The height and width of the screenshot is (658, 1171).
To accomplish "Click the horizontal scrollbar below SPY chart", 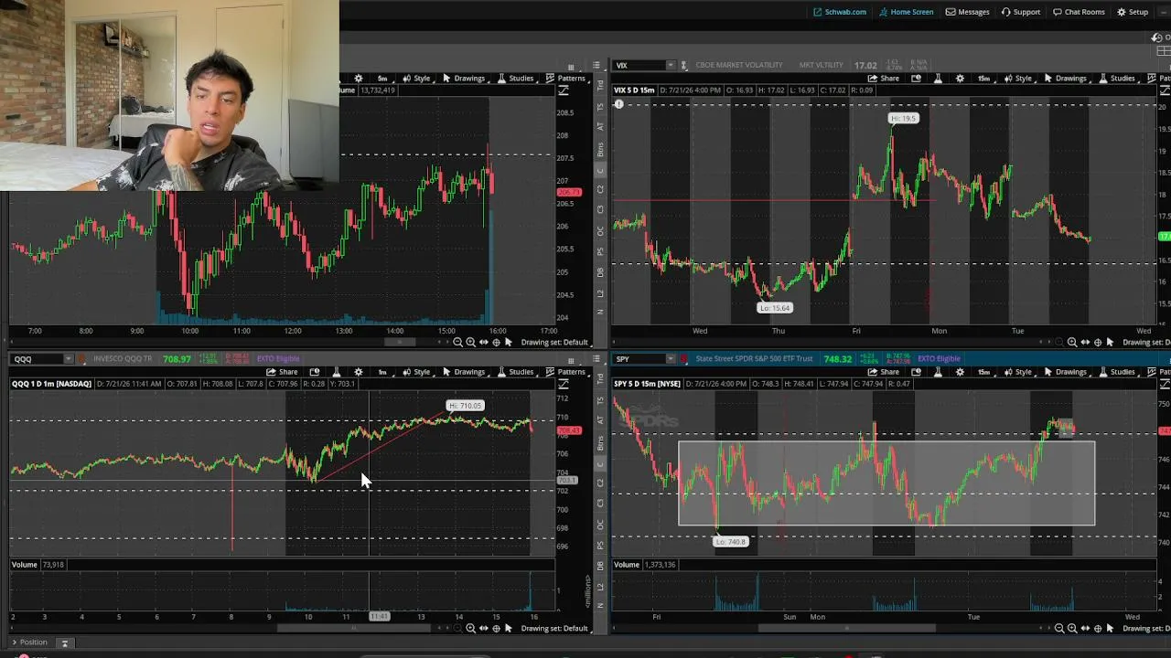I will 846,628.
